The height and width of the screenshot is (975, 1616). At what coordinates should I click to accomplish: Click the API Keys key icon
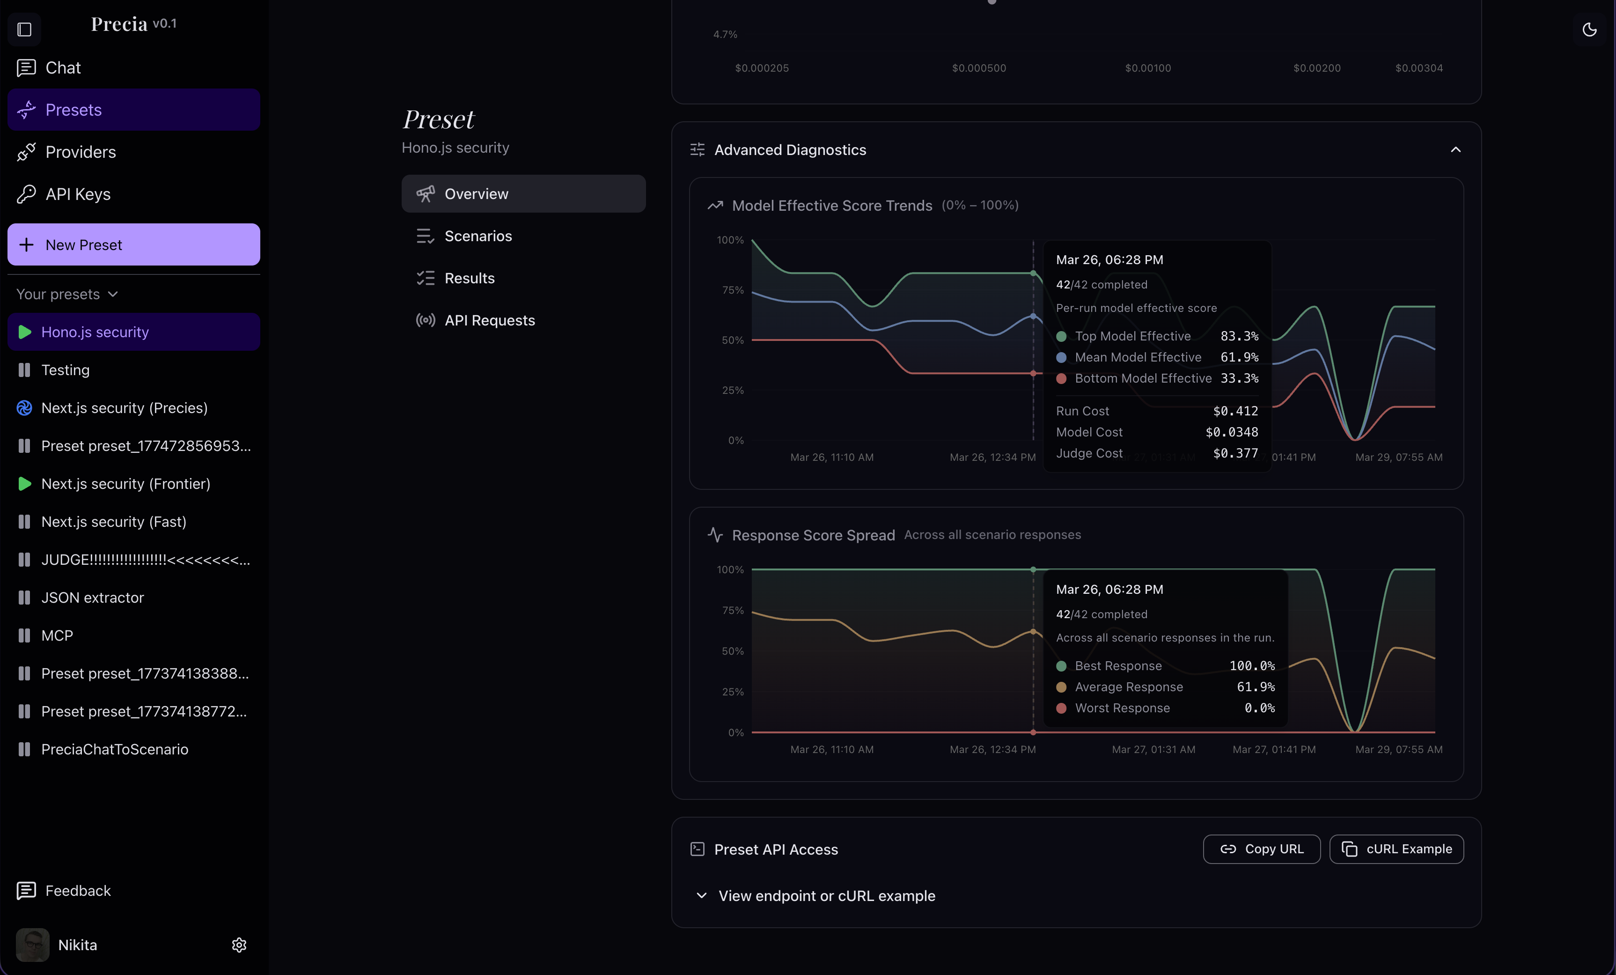point(26,194)
